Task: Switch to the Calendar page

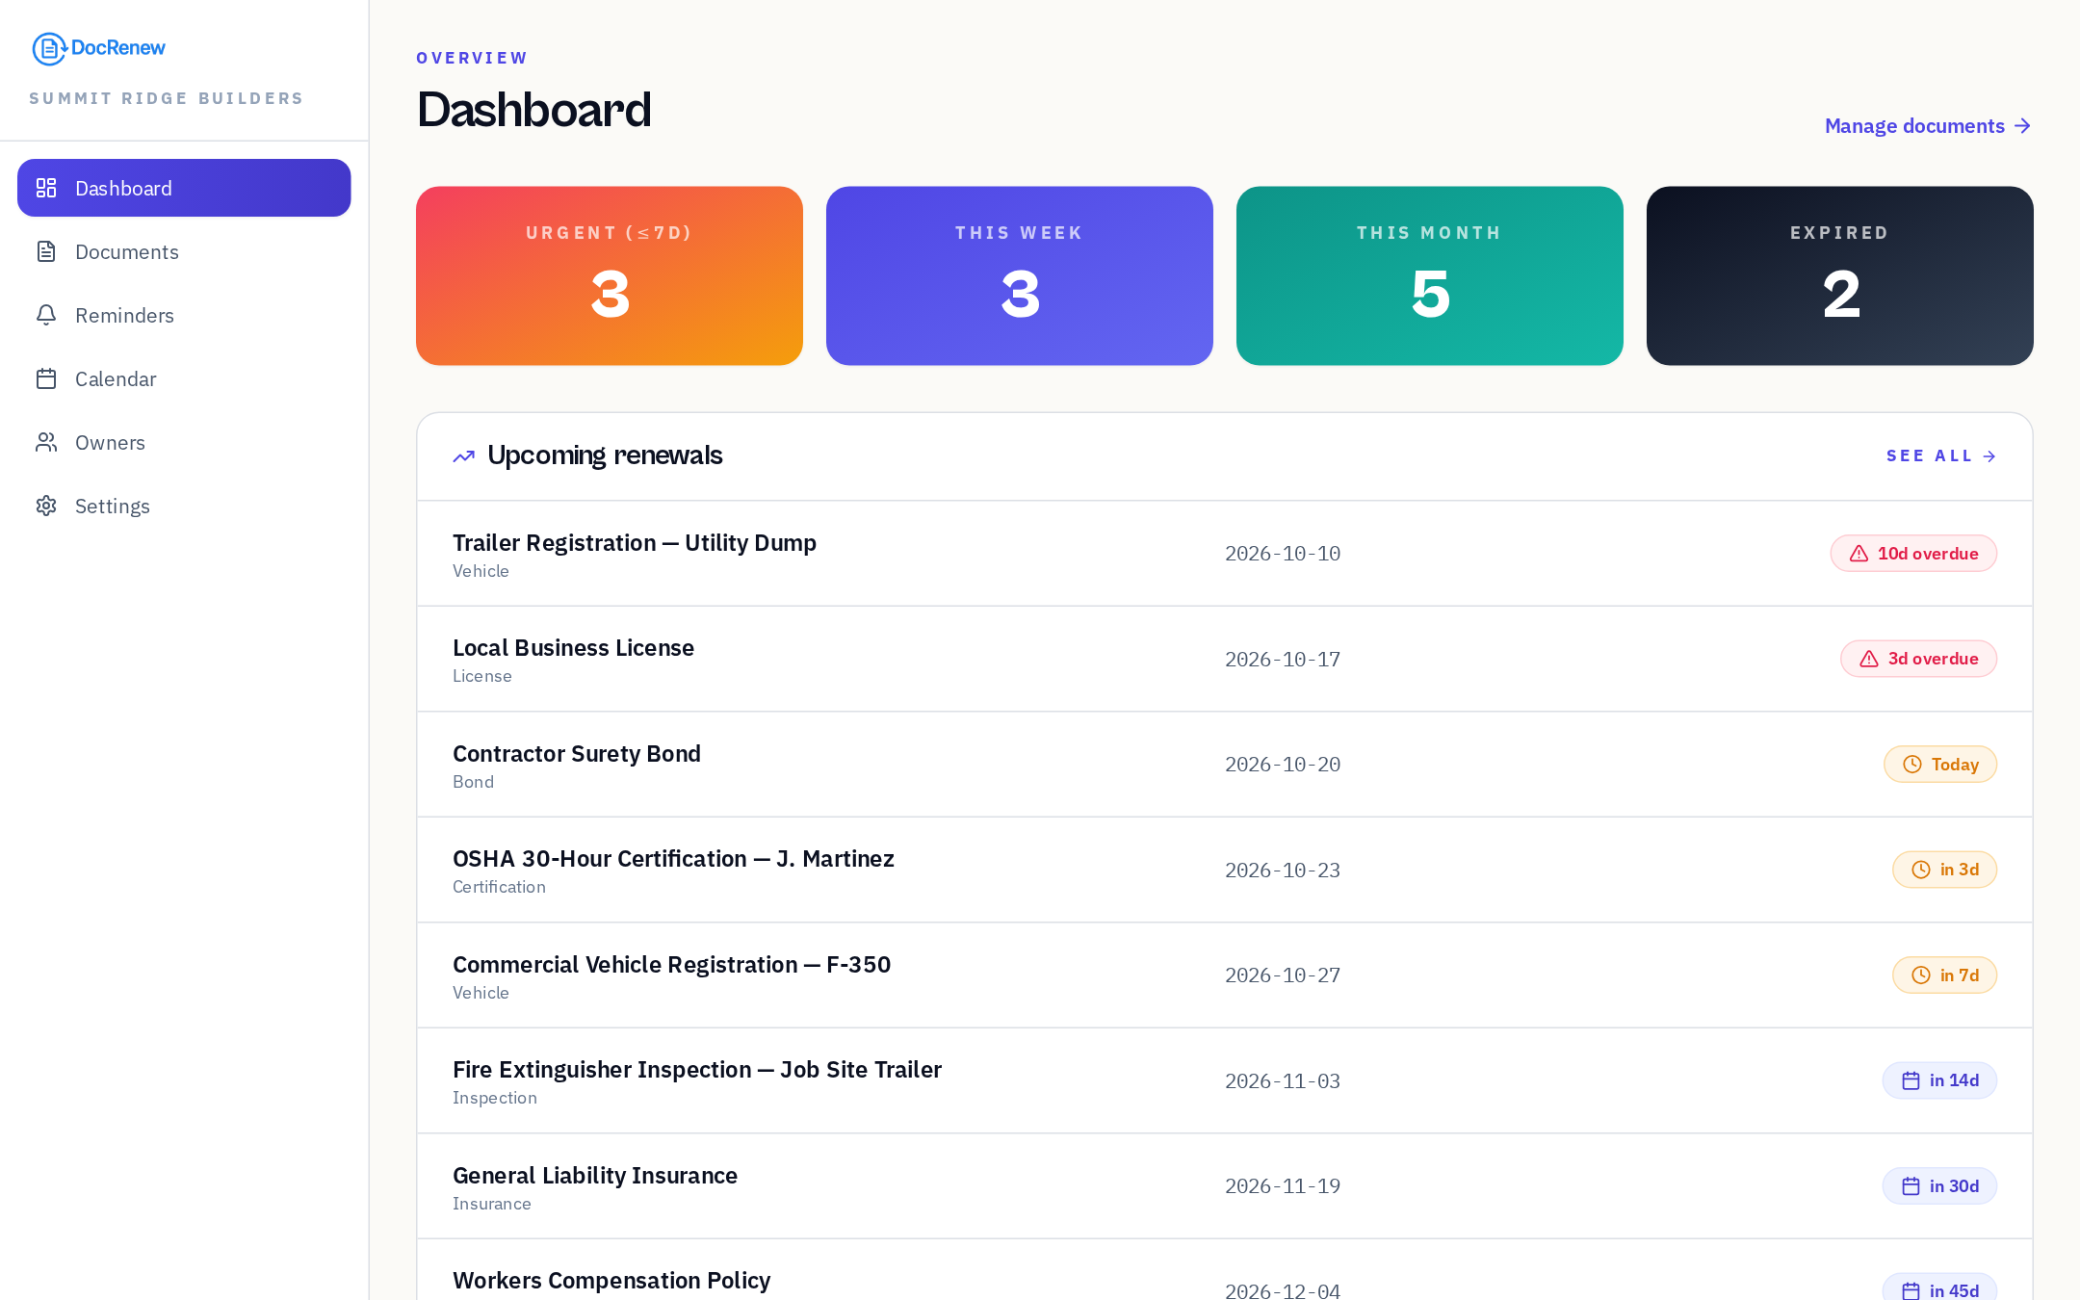Action: pos(184,378)
